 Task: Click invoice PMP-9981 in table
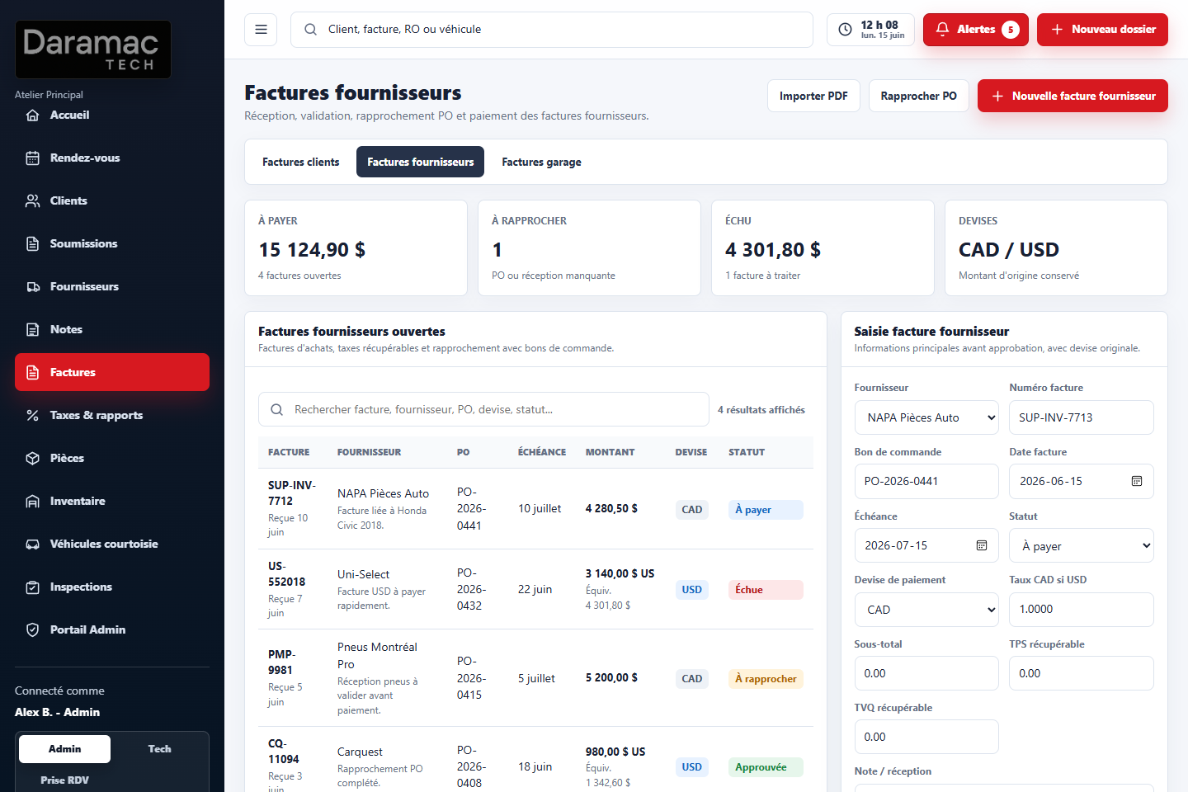[281, 662]
